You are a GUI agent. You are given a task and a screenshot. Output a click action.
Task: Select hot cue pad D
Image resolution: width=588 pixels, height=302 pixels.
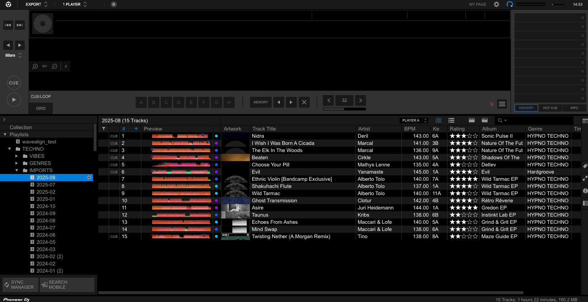coord(179,102)
